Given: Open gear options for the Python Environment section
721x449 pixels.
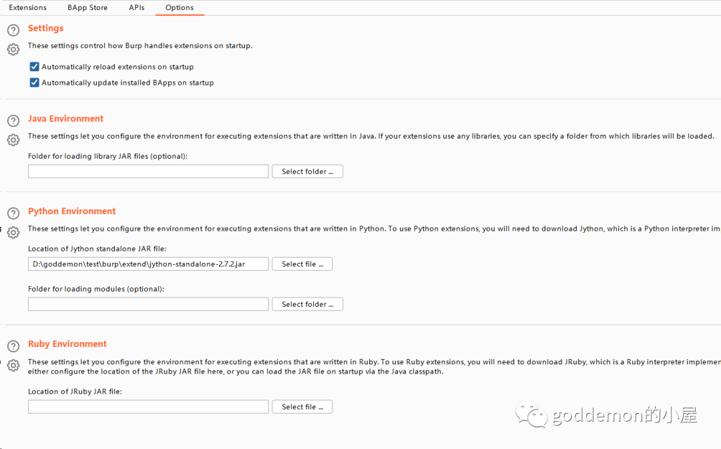Looking at the screenshot, I should click(13, 232).
